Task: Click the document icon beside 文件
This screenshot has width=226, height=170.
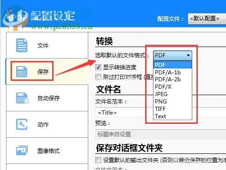Action: tap(22, 45)
